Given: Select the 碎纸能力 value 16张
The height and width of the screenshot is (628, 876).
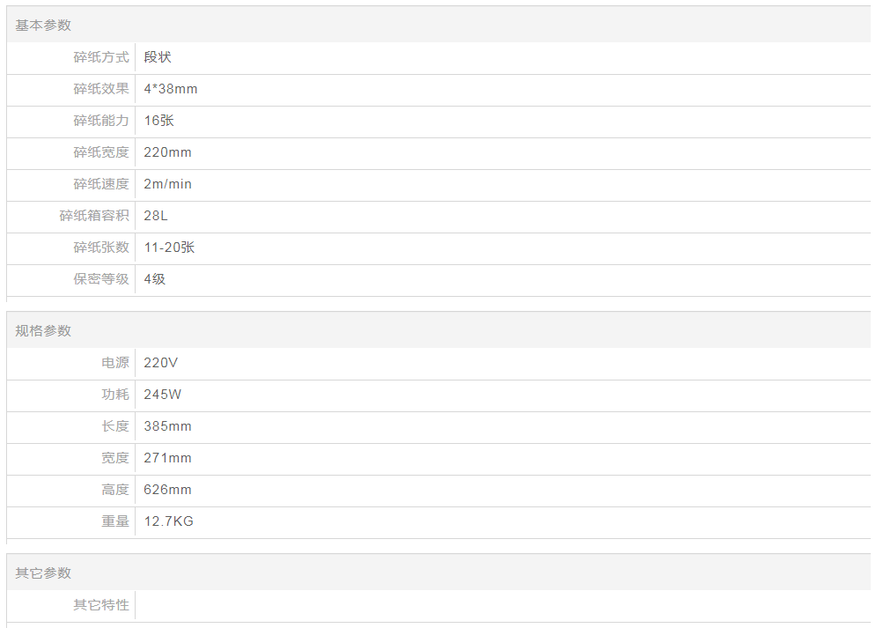Looking at the screenshot, I should coord(159,121).
